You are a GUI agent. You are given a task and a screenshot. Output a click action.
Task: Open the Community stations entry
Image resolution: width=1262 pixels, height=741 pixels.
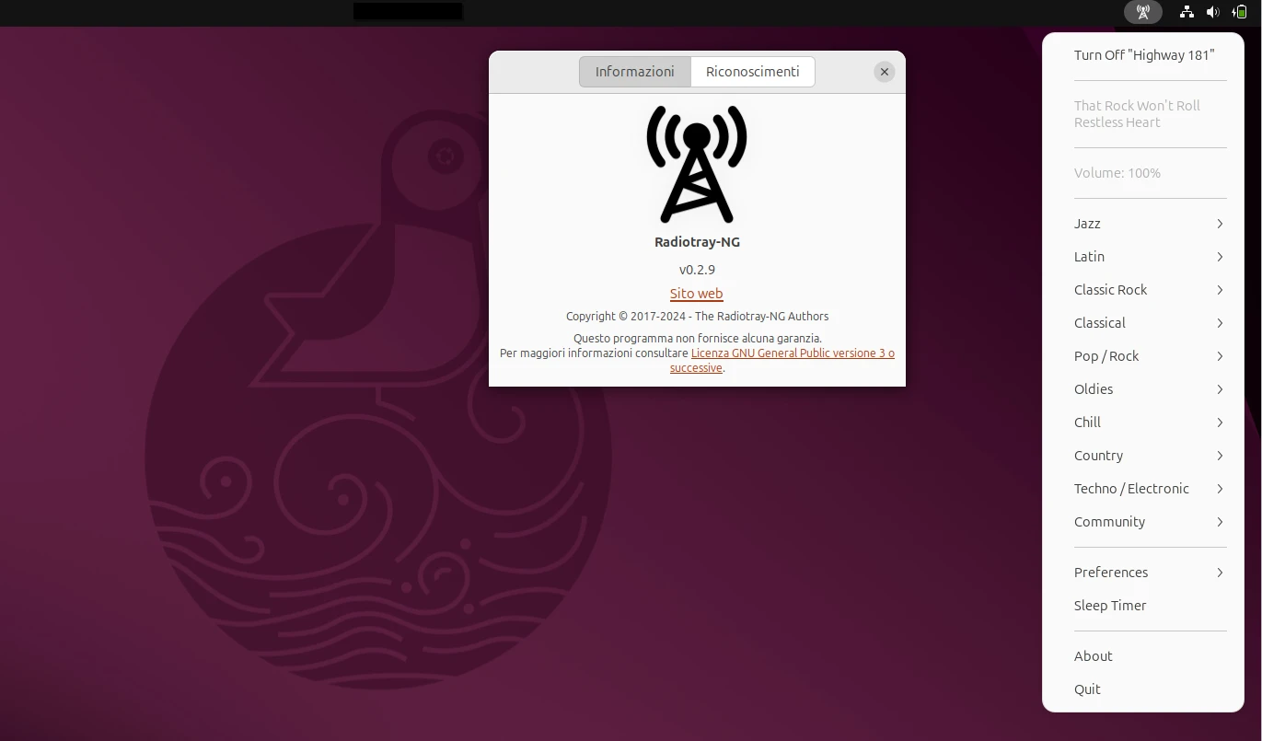coord(1150,522)
